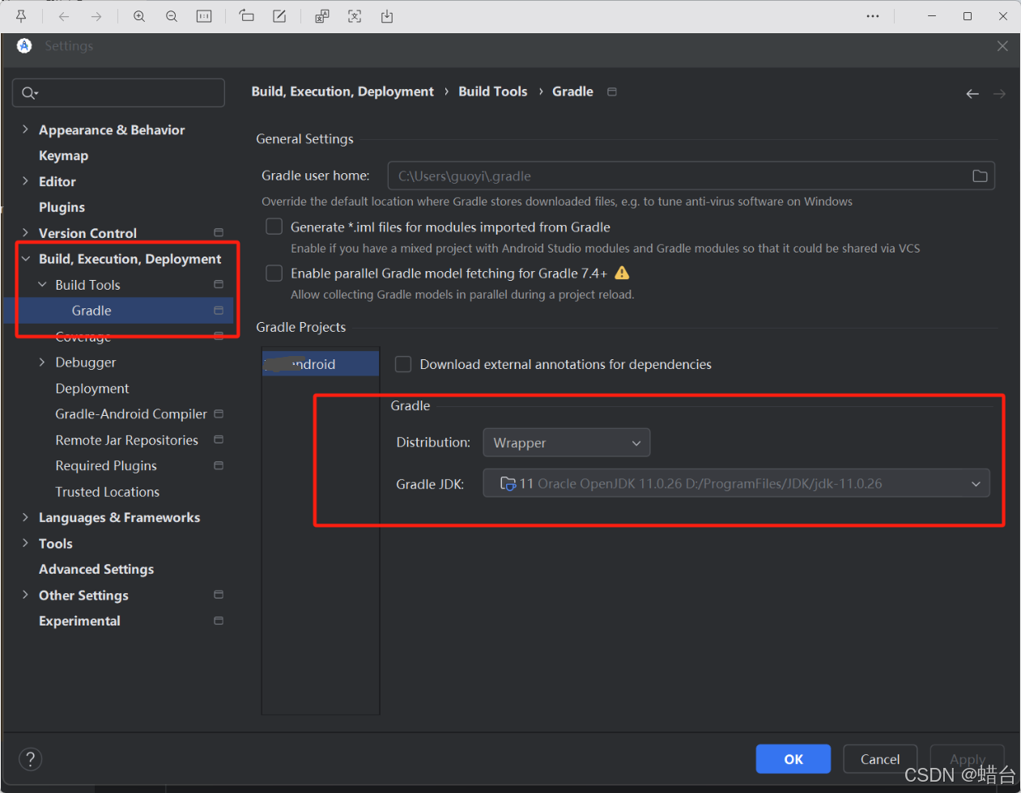
Task: Open Remote Jar Repositories page
Action: pos(126,440)
